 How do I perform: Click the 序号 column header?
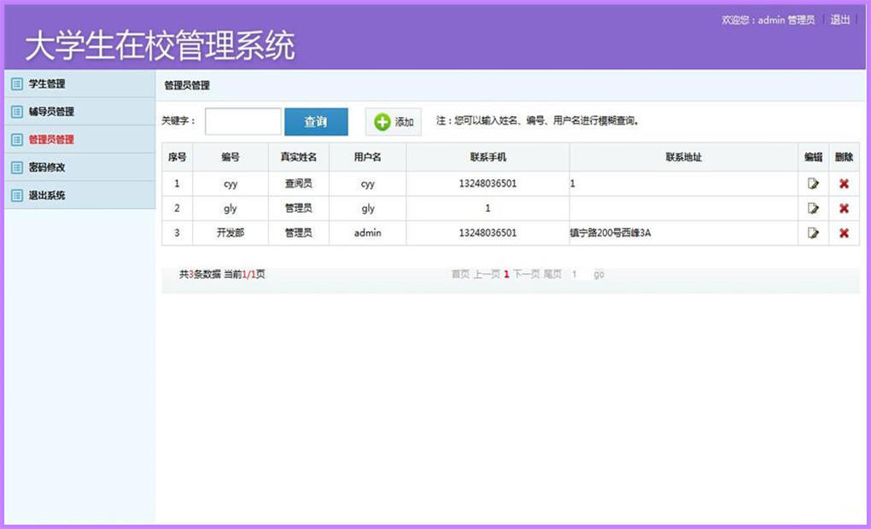(178, 157)
